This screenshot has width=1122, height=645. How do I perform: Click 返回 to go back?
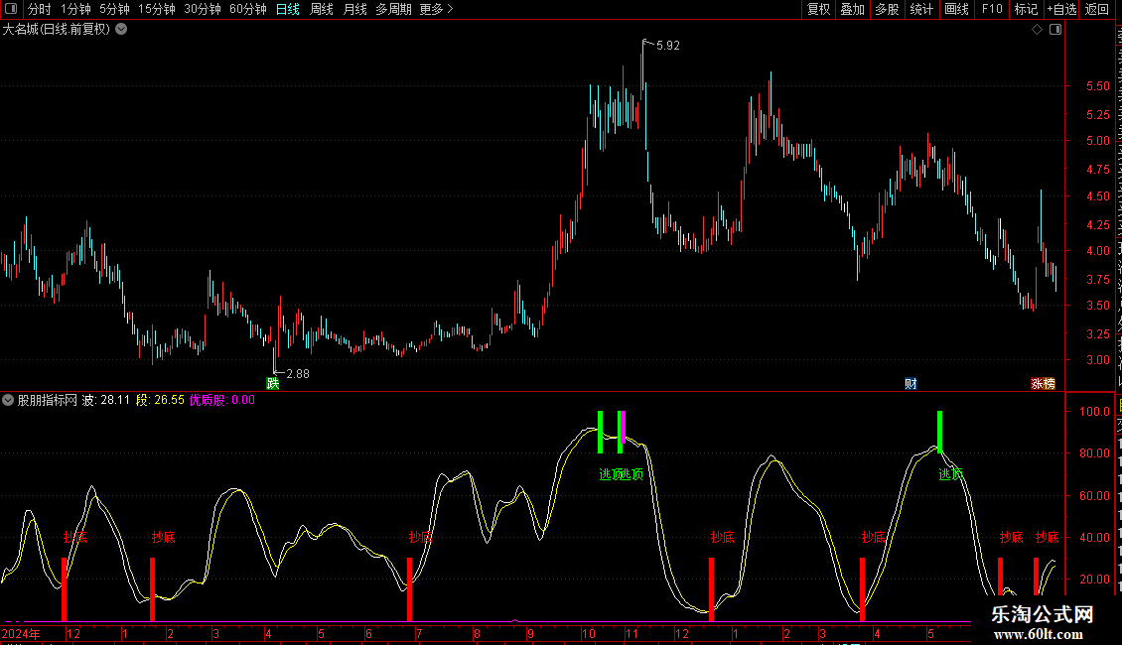pyautogui.click(x=1096, y=9)
